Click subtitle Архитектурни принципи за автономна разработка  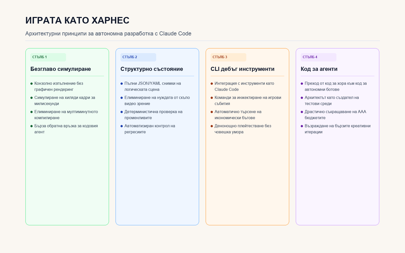(108, 34)
